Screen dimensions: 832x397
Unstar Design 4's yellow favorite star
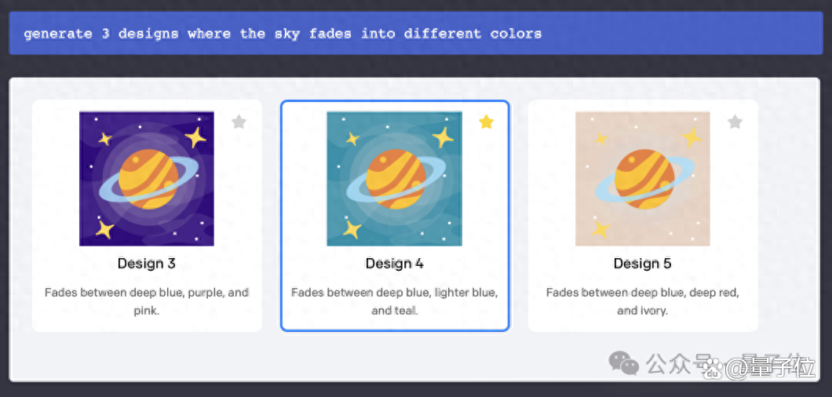(486, 122)
